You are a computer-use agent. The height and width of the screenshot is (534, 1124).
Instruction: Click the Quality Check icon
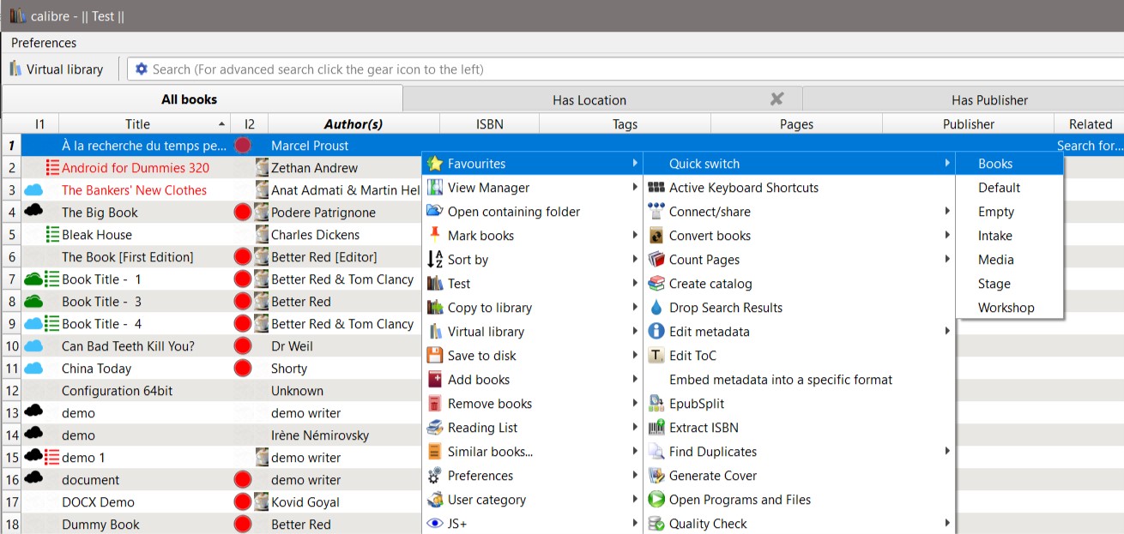coord(656,524)
